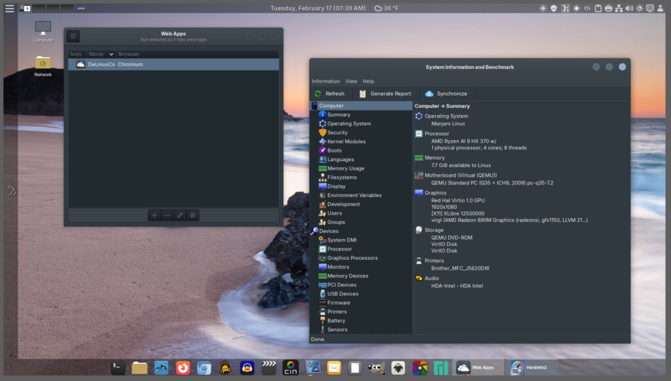
Task: Select the DeLinuxCo Chromium row
Action: [118, 63]
